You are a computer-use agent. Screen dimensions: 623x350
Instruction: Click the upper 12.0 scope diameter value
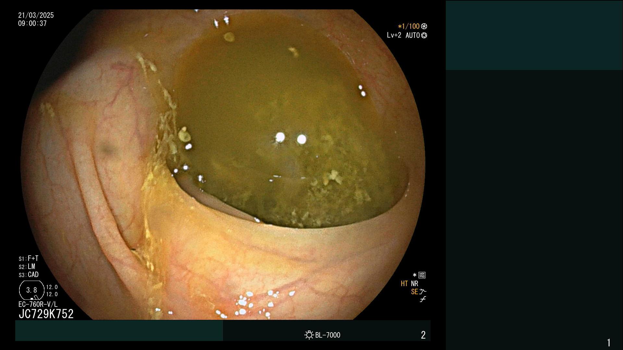coord(52,287)
